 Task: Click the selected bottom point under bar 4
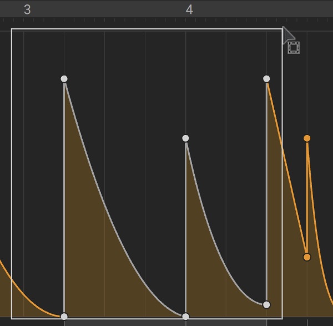pos(185,317)
